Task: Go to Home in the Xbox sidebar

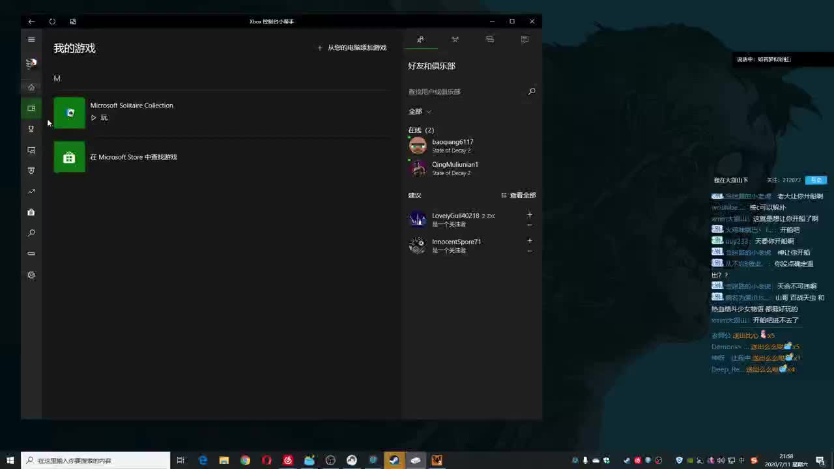Action: pos(31,87)
